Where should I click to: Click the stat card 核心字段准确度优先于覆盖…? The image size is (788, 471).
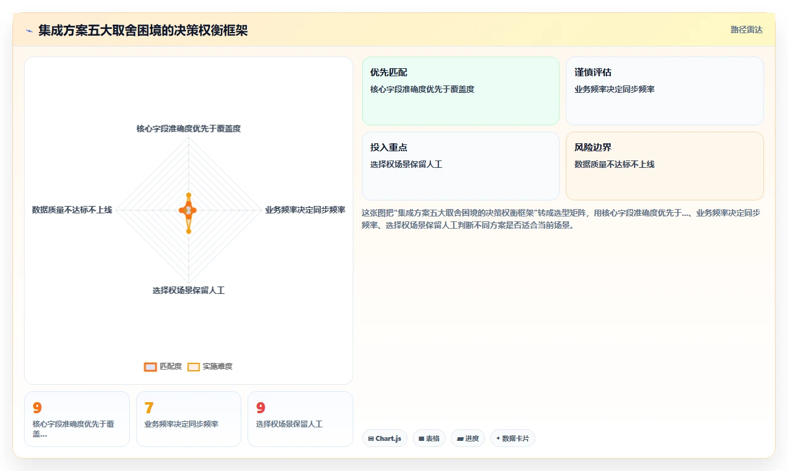(x=77, y=419)
